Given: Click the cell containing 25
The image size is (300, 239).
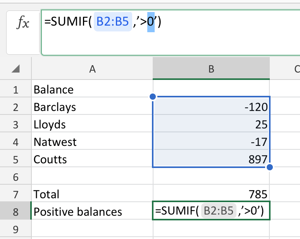Looking at the screenshot, I should [211, 123].
